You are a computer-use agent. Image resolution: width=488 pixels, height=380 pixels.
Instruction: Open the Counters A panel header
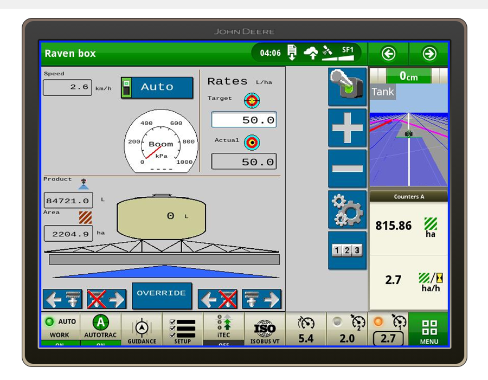409,196
